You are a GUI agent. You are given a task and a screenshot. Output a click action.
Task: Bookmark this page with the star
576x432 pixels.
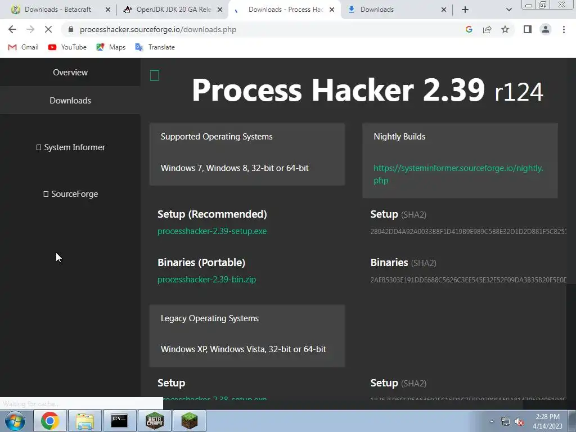click(505, 29)
